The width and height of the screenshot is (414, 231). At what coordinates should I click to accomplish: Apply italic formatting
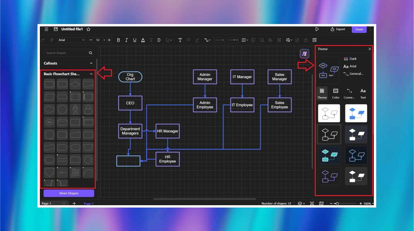[x=127, y=40]
